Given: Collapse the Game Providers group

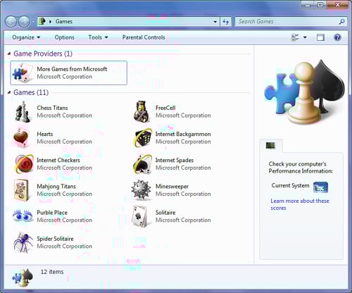Looking at the screenshot, I should (x=9, y=54).
